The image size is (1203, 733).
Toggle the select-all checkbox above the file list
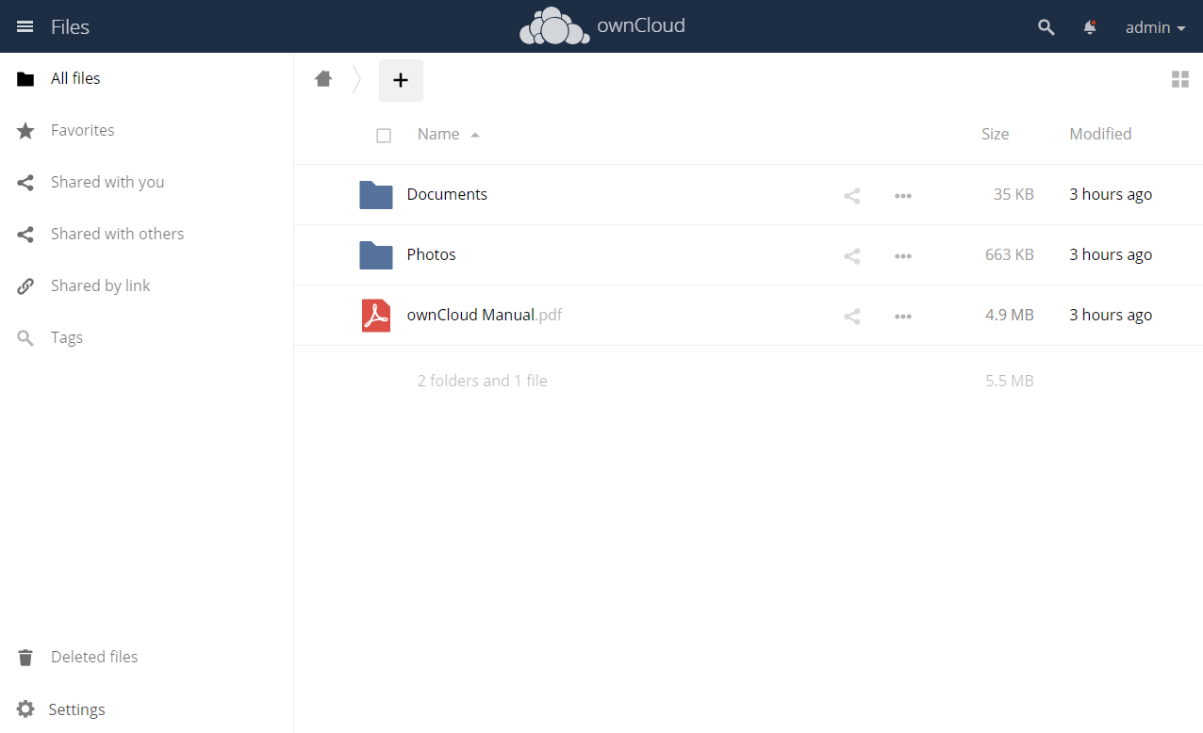[x=384, y=135]
